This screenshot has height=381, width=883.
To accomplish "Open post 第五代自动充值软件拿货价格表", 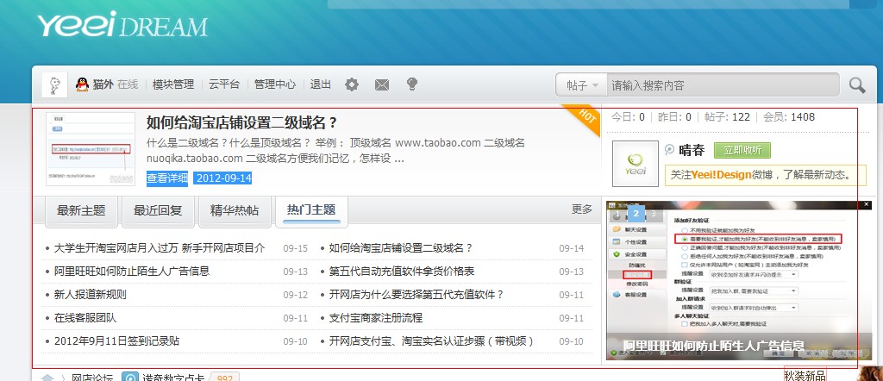I will click(x=402, y=272).
